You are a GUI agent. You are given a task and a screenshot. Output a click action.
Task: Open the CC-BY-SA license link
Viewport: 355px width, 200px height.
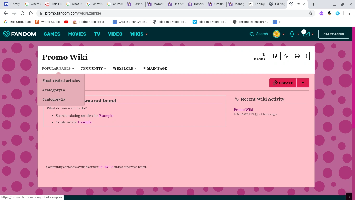point(106,167)
